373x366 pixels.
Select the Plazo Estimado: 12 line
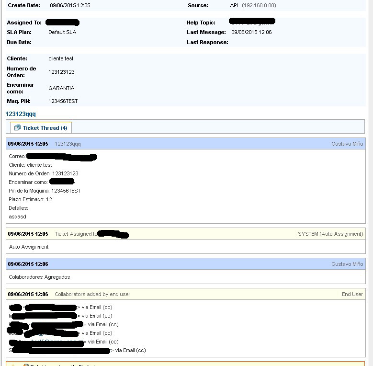pos(30,199)
